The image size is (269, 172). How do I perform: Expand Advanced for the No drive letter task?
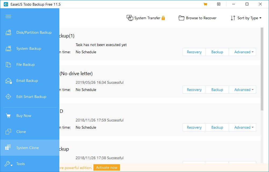pyautogui.click(x=242, y=90)
